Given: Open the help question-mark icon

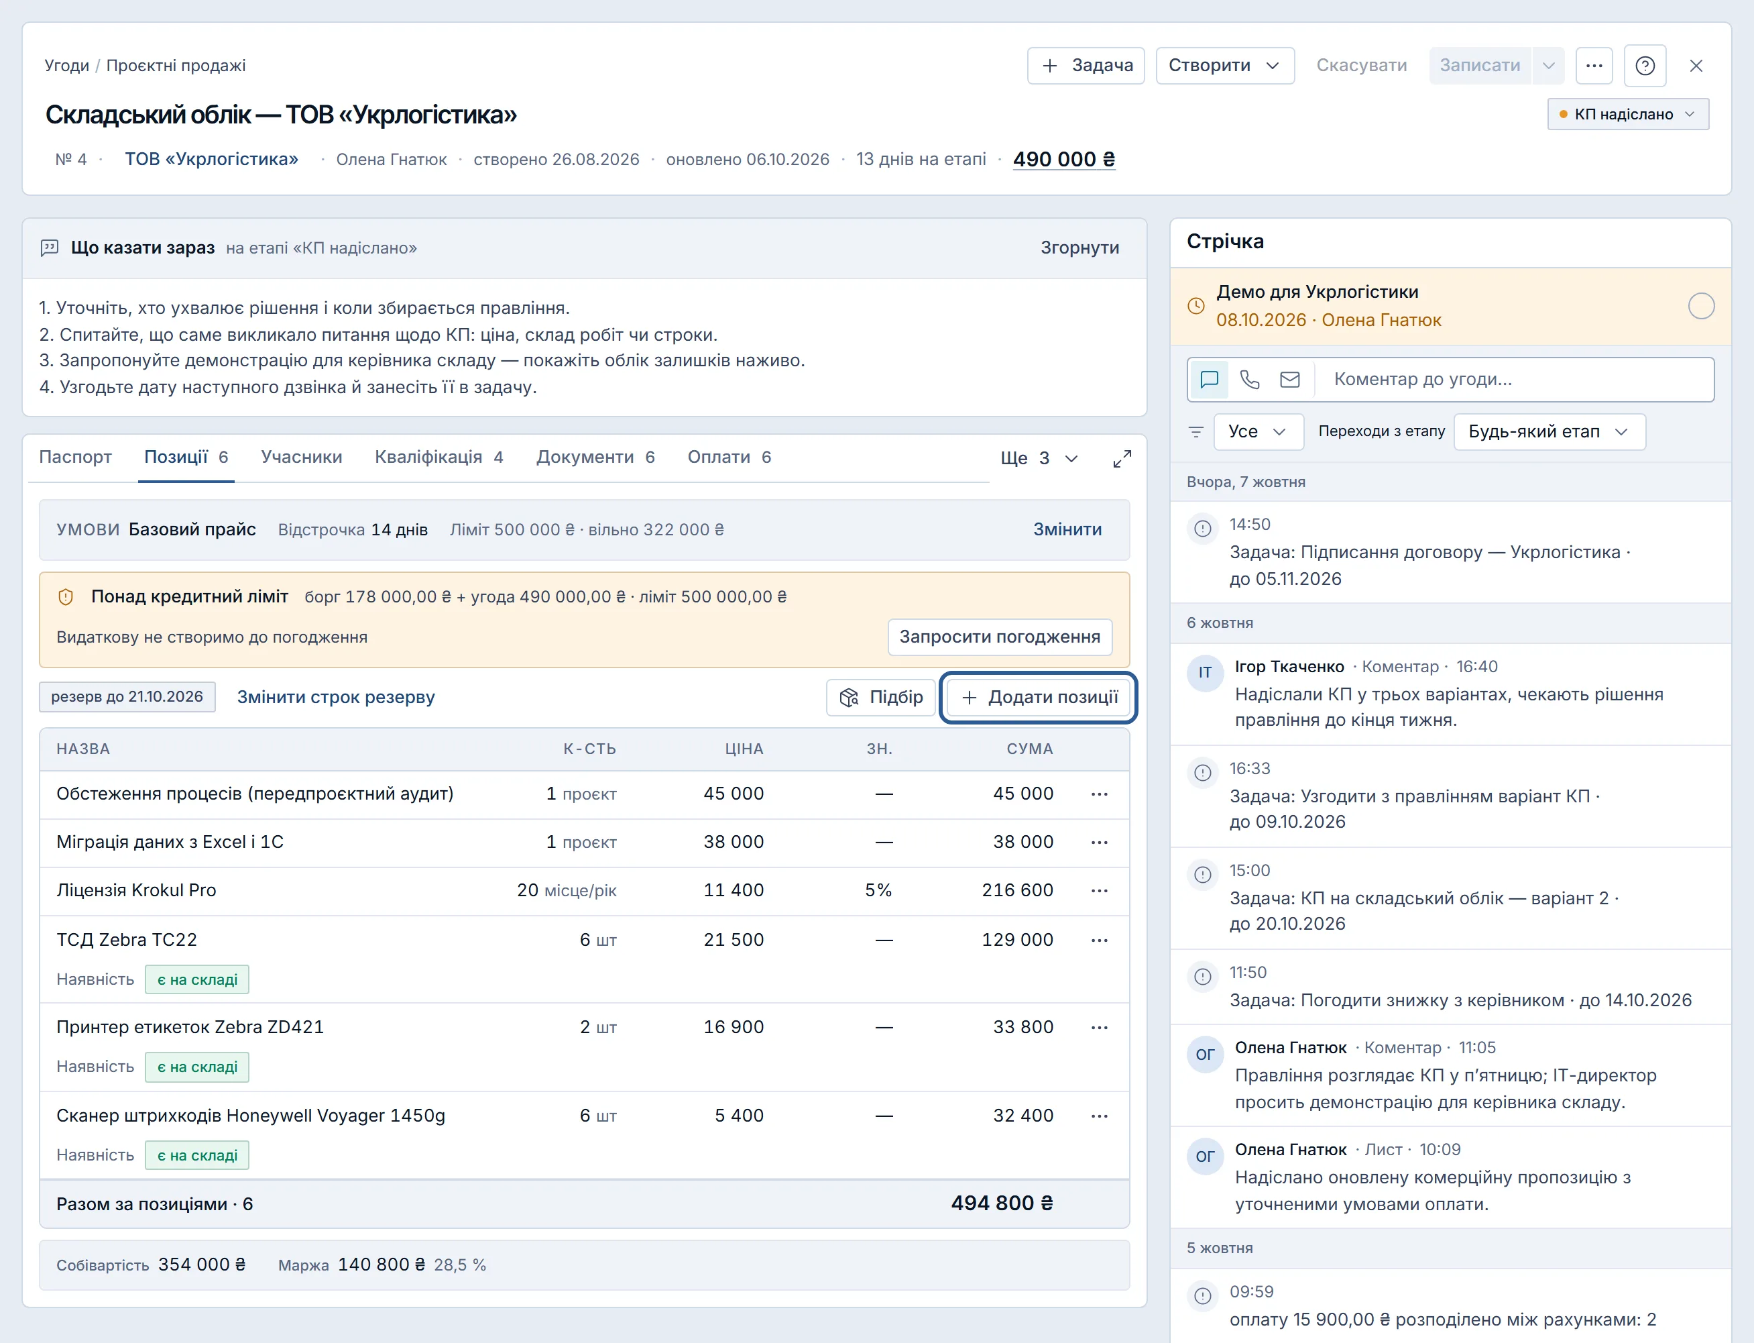Looking at the screenshot, I should 1645,66.
